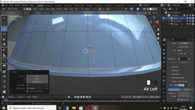The height and width of the screenshot is (110, 195).
Task: Switch to wireframe viewport shading
Action: click(x=148, y=9)
